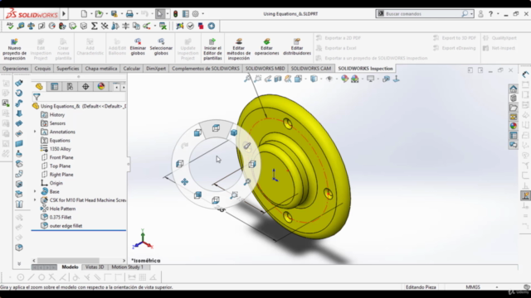
Task: Open Editar distribuidores
Action: 297,47
